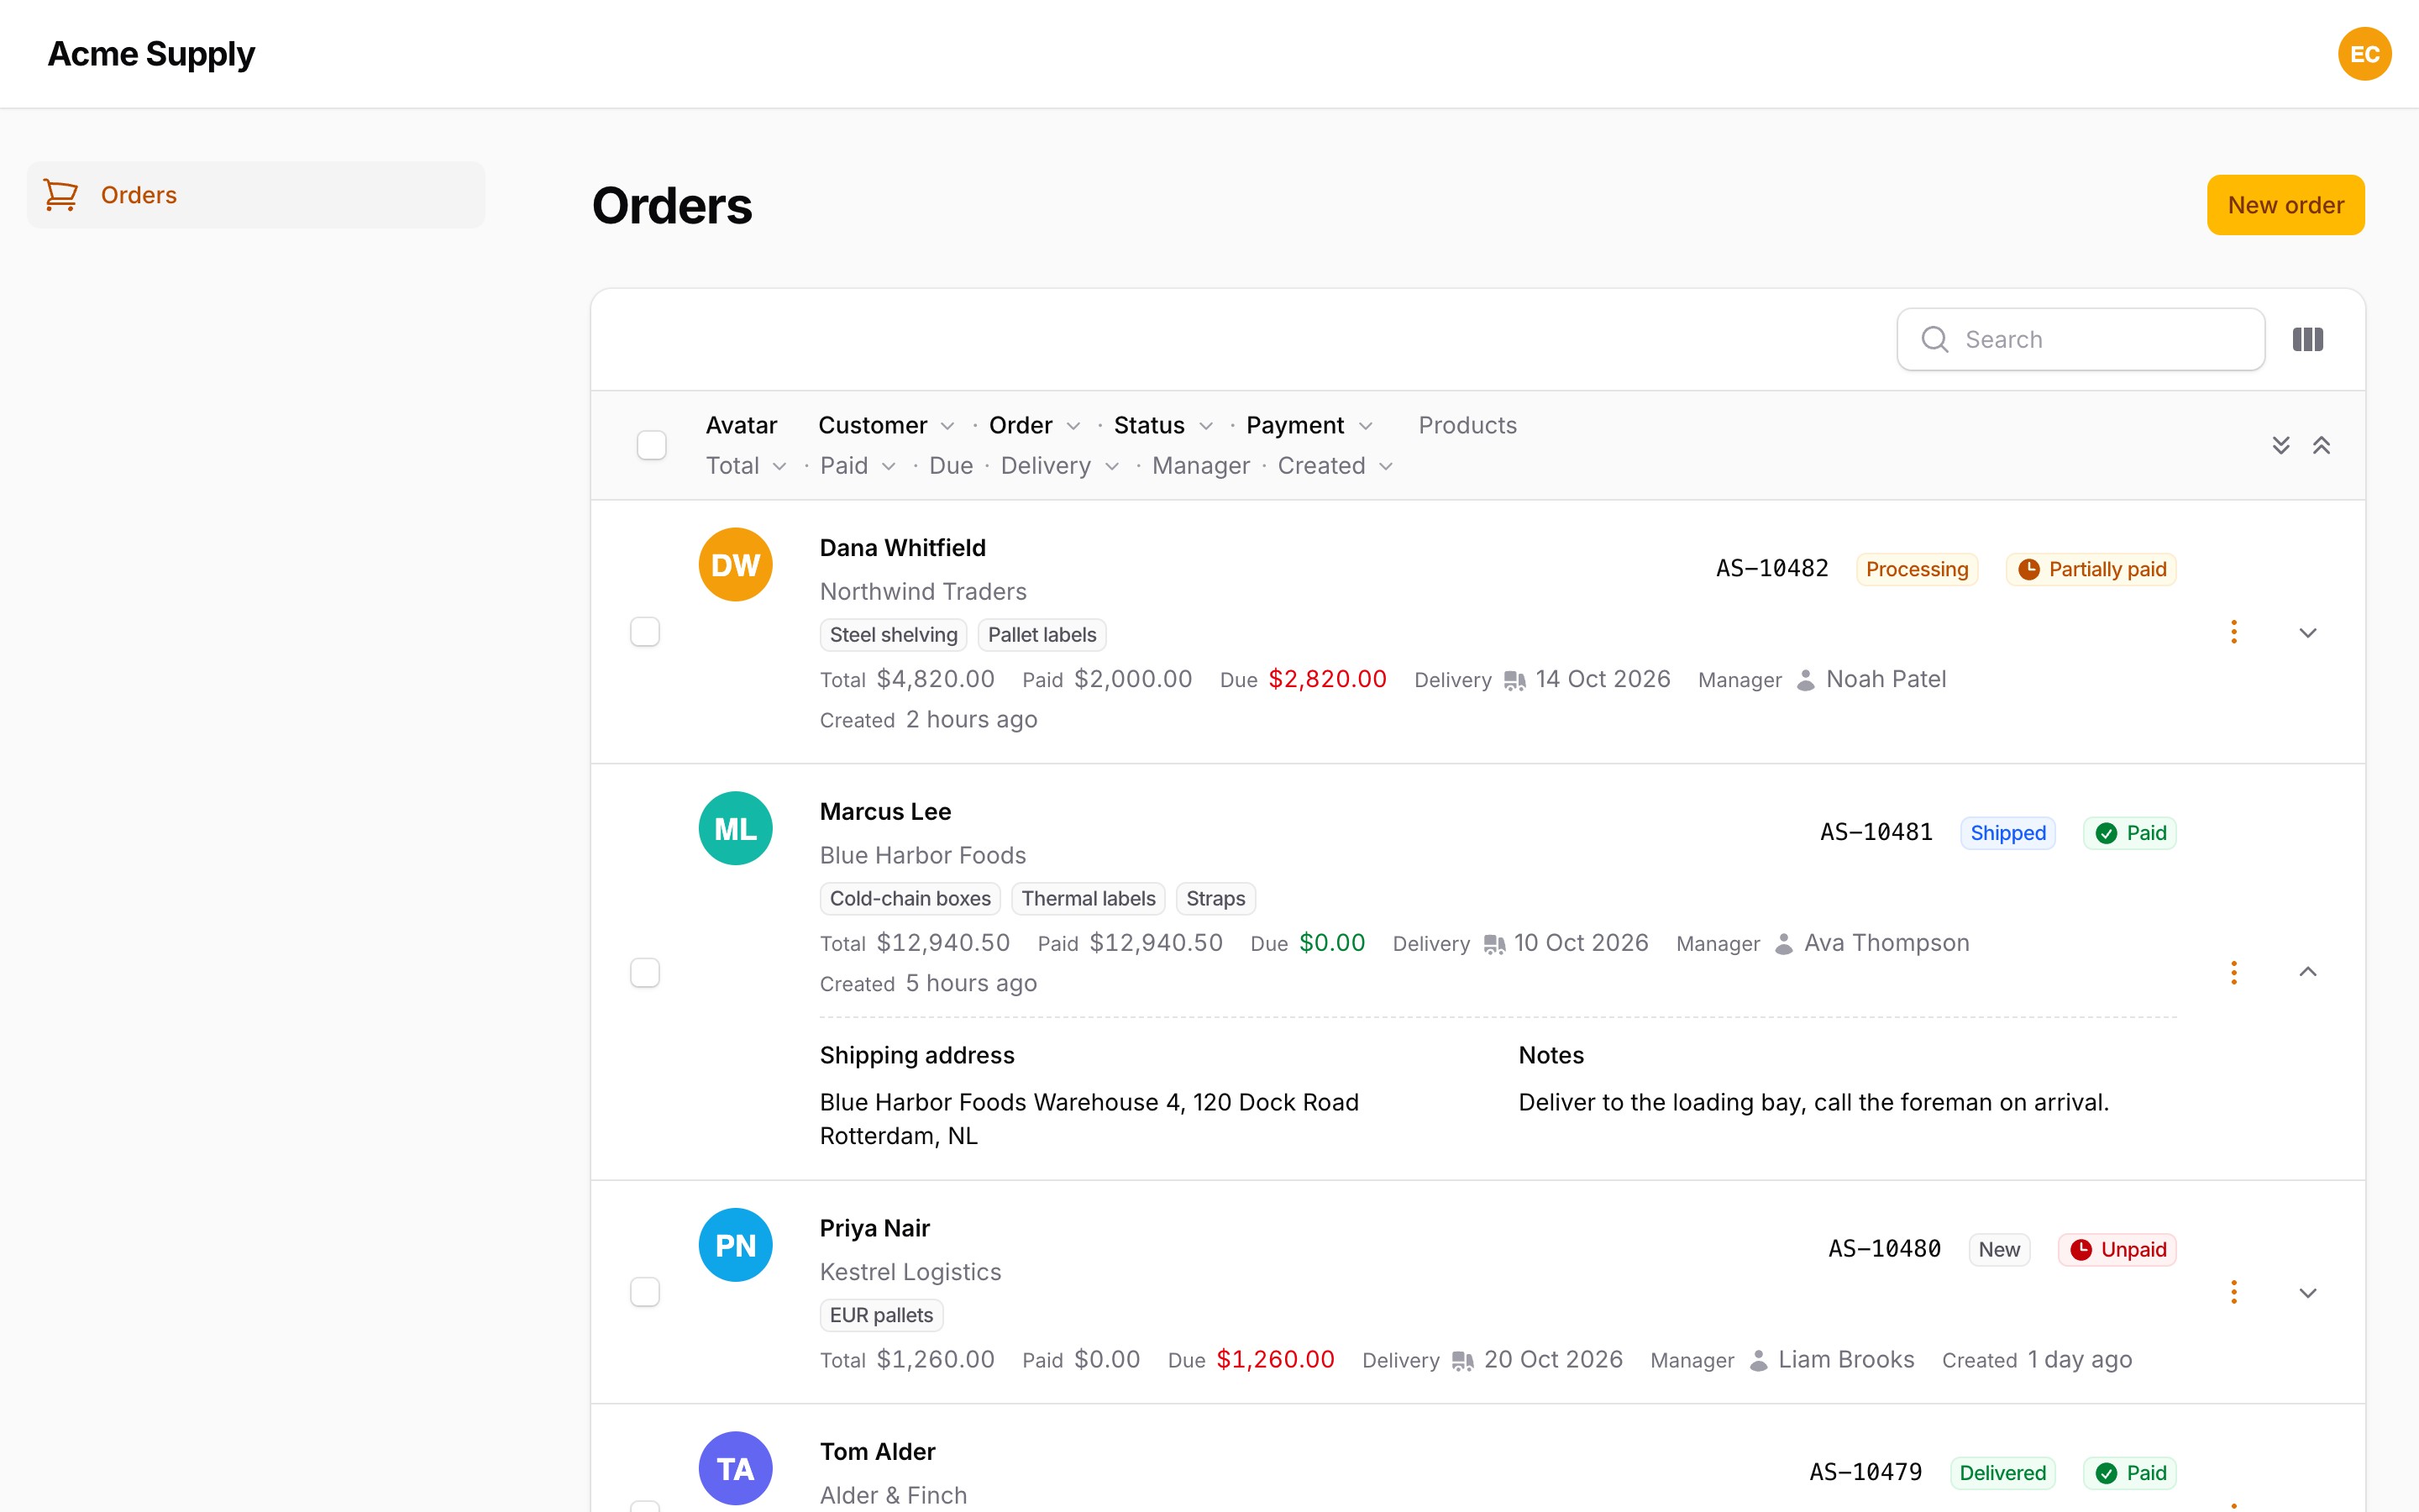Click the Delivered status badge
Screen dimensions: 2419x1512
(x=2002, y=1473)
